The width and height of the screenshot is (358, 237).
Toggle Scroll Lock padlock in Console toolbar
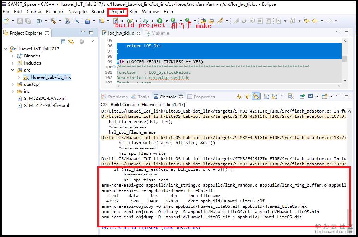275,96
